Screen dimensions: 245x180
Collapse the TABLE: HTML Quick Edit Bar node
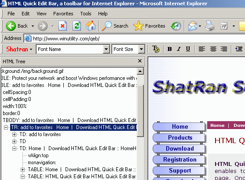click(x=23, y=176)
